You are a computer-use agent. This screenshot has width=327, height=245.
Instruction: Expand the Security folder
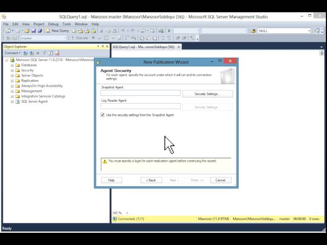pos(12,70)
